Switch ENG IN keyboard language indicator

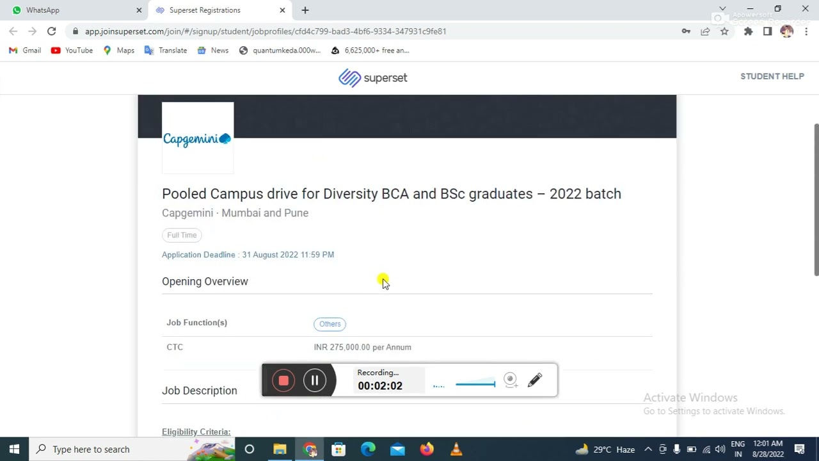click(x=738, y=449)
